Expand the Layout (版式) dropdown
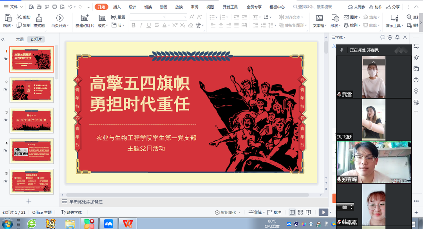This screenshot has height=229, width=423. tap(103, 25)
